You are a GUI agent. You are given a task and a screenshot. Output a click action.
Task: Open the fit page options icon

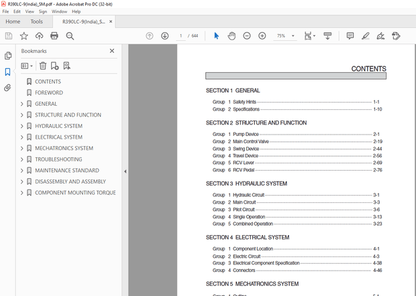[x=309, y=35]
